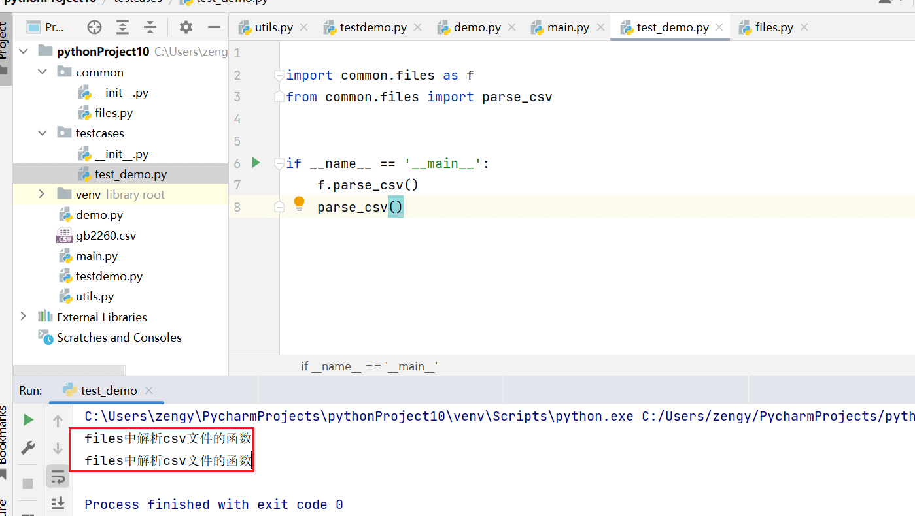Click 'from common.files import parse_csv' line
The height and width of the screenshot is (516, 915).
(x=419, y=97)
